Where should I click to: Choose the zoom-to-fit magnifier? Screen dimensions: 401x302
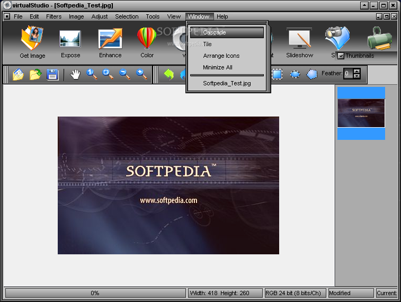[108, 74]
